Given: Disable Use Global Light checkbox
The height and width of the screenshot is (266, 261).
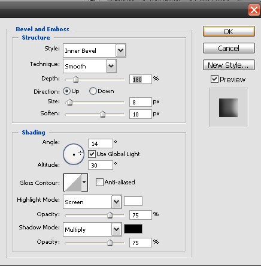Looking at the screenshot, I should pos(92,154).
